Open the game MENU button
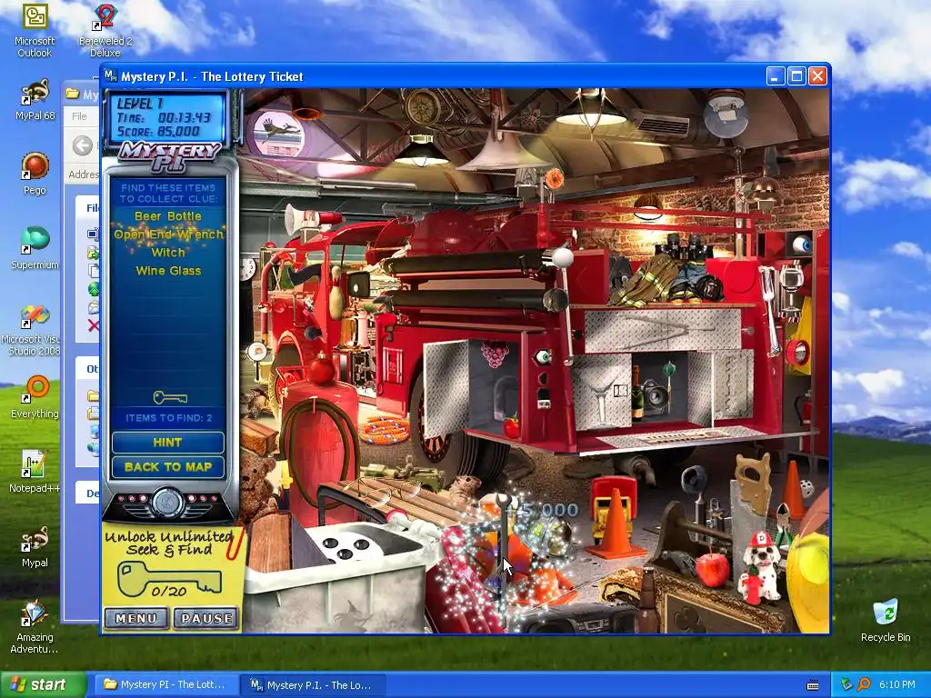The height and width of the screenshot is (698, 931). point(136,618)
